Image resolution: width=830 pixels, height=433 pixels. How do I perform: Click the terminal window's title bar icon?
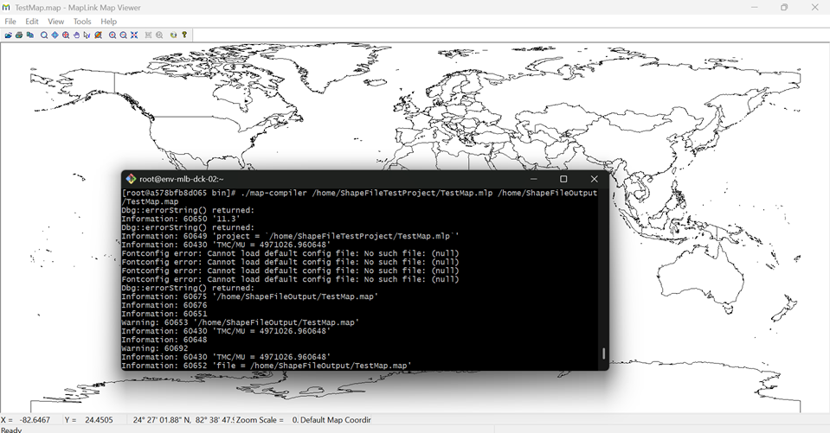click(131, 179)
